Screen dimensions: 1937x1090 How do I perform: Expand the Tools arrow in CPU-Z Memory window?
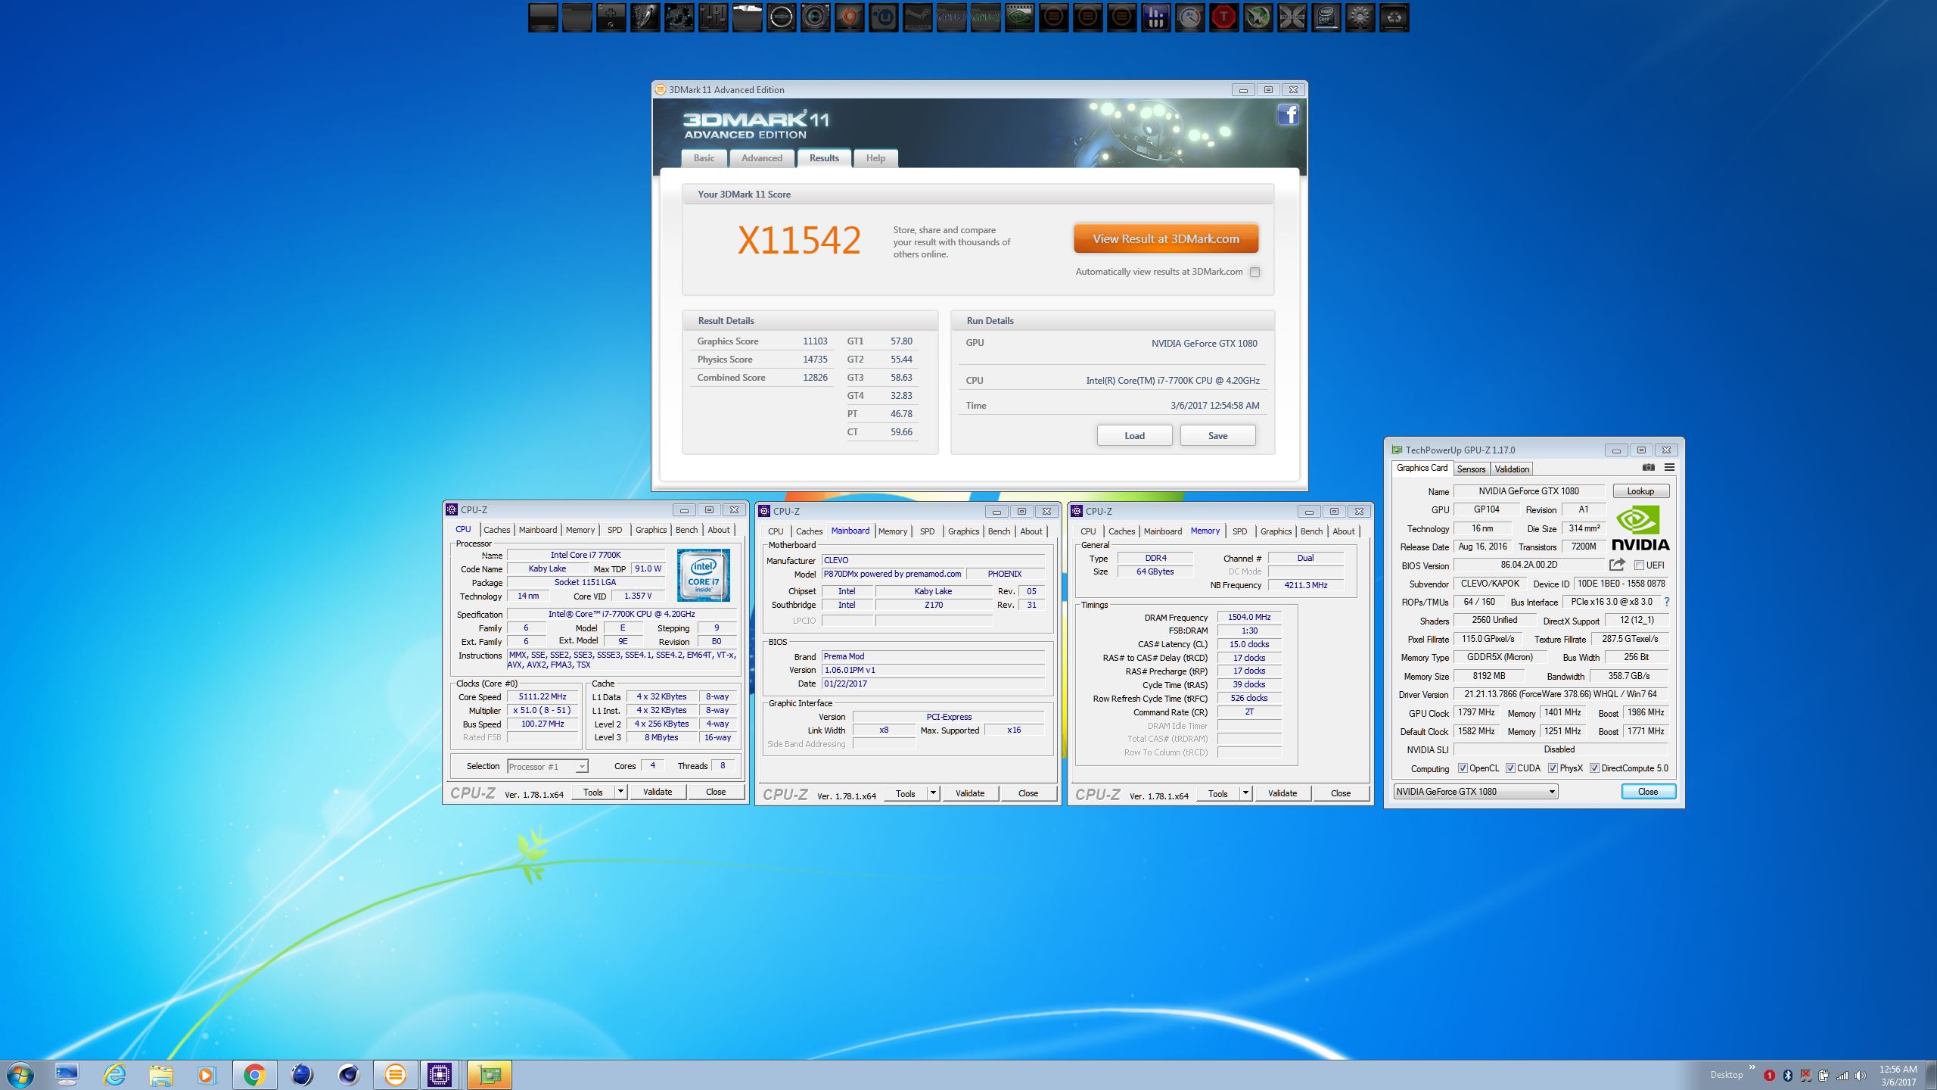(1245, 793)
